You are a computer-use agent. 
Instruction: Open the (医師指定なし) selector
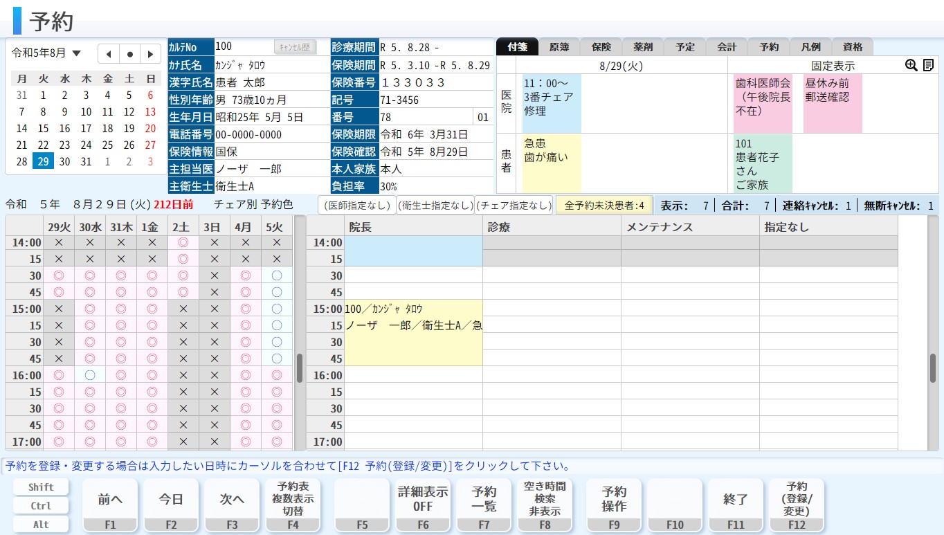tap(357, 206)
